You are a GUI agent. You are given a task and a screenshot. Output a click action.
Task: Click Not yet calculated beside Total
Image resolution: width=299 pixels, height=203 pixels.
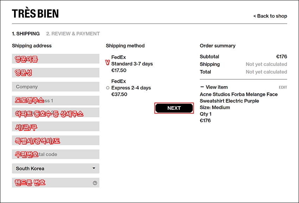click(x=266, y=72)
